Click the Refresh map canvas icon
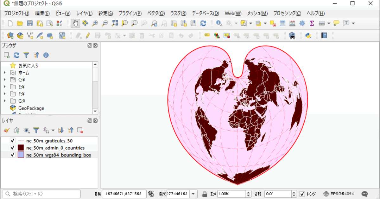 tap(203, 23)
